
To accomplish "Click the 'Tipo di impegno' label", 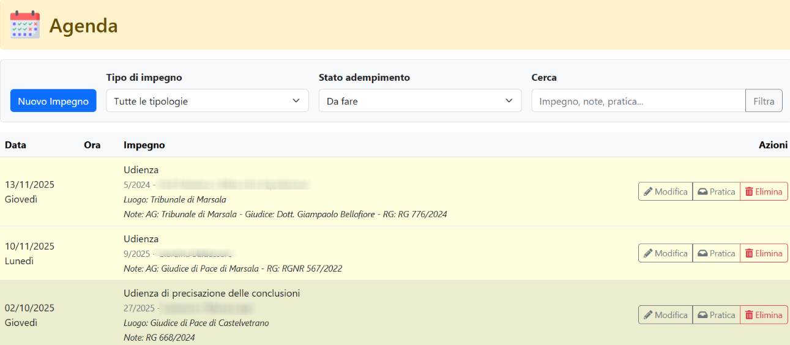I will (x=144, y=78).
